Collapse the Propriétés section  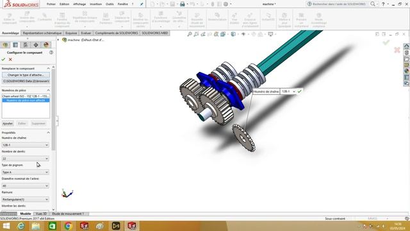point(49,133)
